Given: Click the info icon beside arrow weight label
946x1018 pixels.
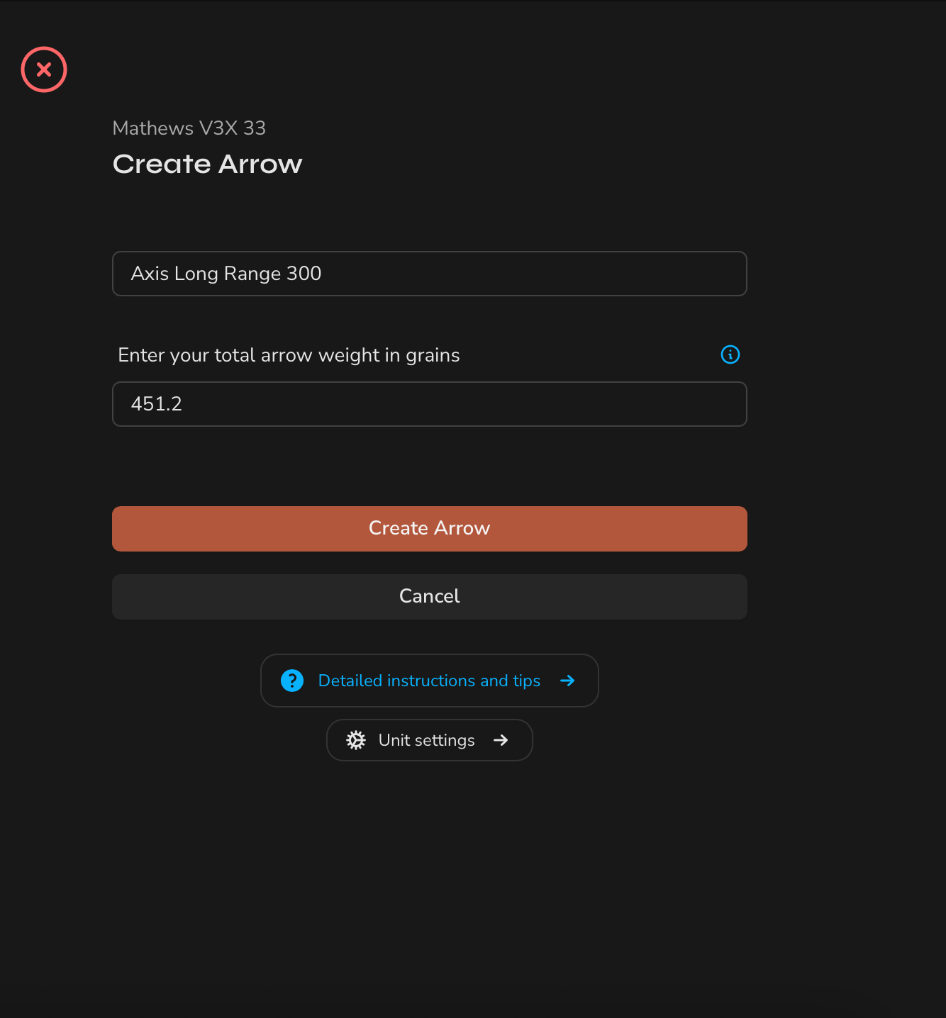Looking at the screenshot, I should point(730,354).
